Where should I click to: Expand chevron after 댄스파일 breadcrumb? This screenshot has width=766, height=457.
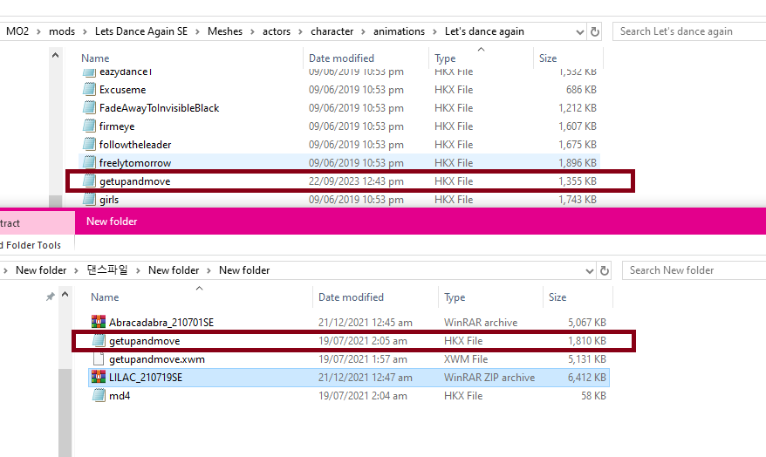(x=138, y=270)
